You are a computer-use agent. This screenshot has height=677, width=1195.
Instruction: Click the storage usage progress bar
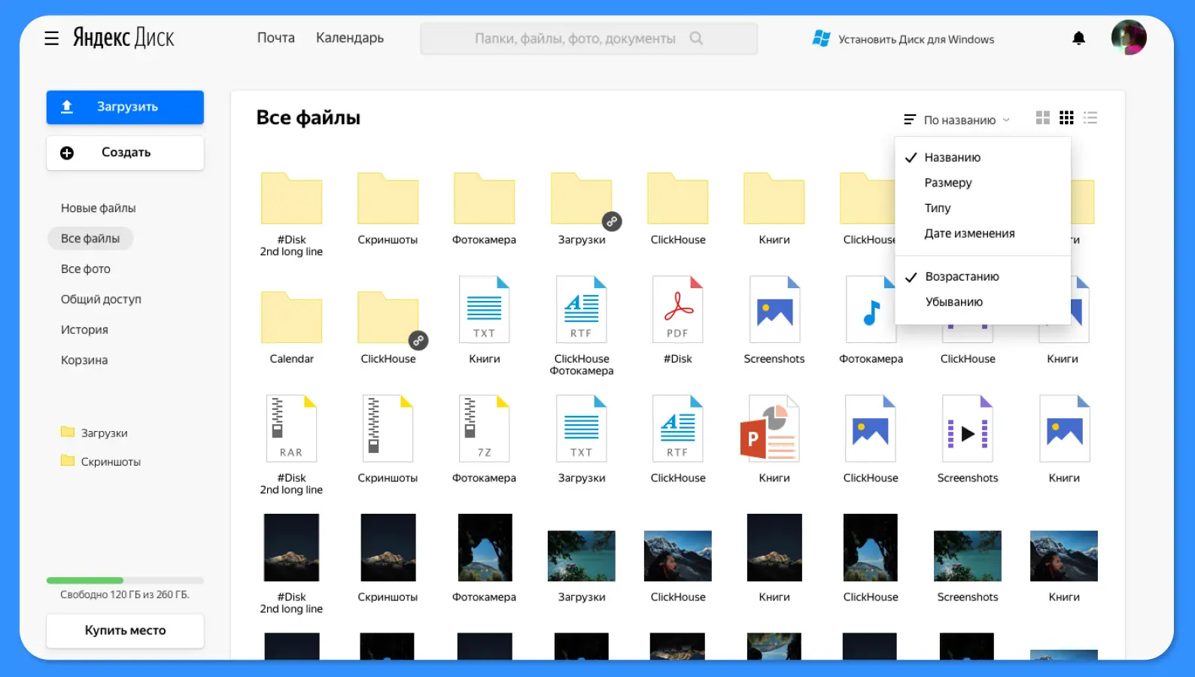[x=125, y=581]
